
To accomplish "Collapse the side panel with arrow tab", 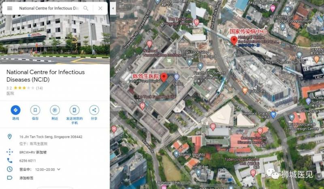I will 113,8.
